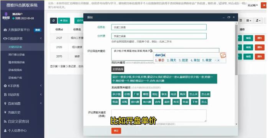Viewport: 268px width, 138px height.
Task: Maximize the 添加 dialog
Action: click(229, 17)
